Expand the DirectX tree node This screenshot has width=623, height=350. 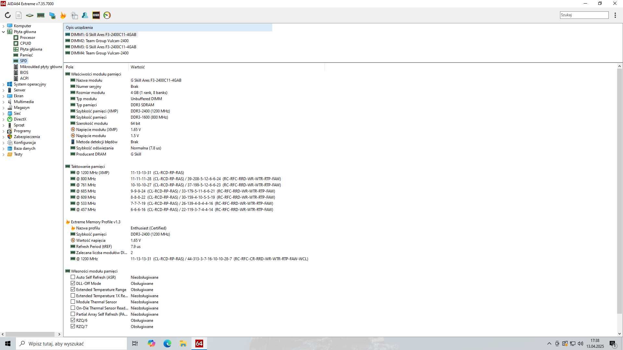(x=3, y=119)
